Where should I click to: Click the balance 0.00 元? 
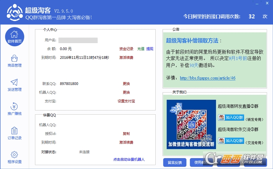tap(66, 49)
